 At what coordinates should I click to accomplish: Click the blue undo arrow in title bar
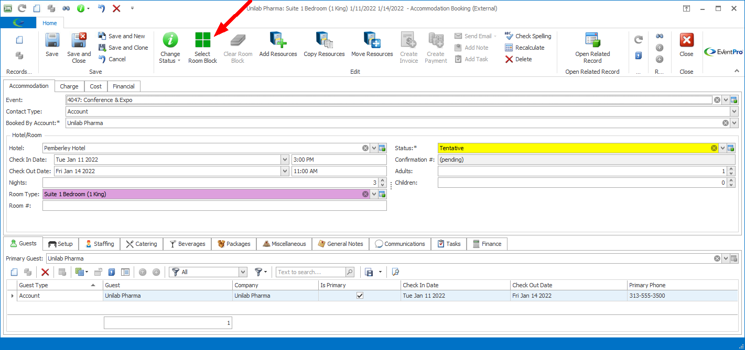pyautogui.click(x=102, y=8)
